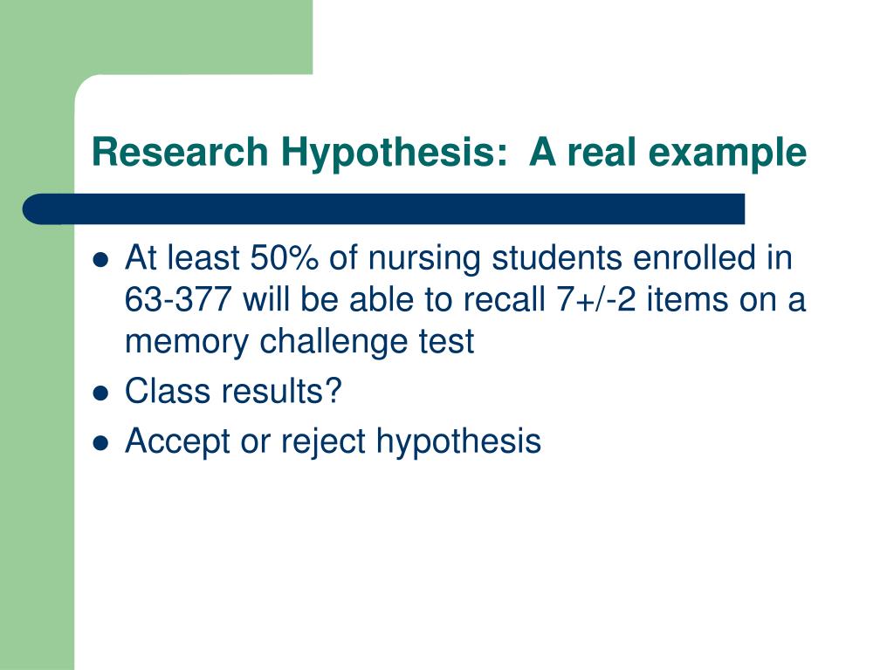Select the bullet dot before 'Class results?'
Screen dimensions: 894x670
(100, 393)
